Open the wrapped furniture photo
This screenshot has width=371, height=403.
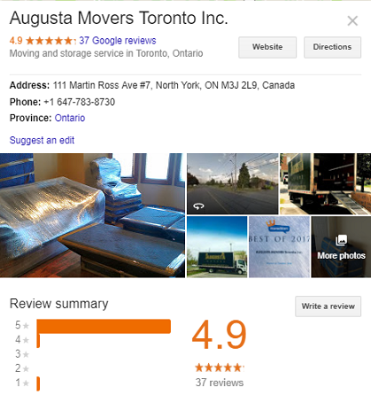92,215
